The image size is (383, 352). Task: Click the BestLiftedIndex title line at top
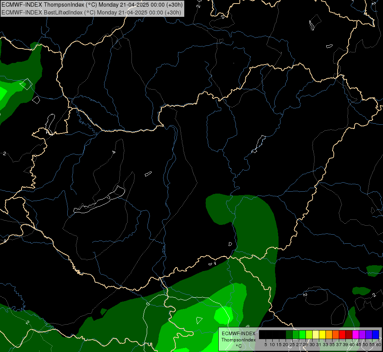tap(92, 13)
